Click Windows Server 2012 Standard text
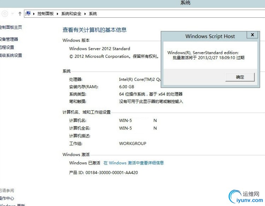Screen dimensions: 265x206 [100, 49]
